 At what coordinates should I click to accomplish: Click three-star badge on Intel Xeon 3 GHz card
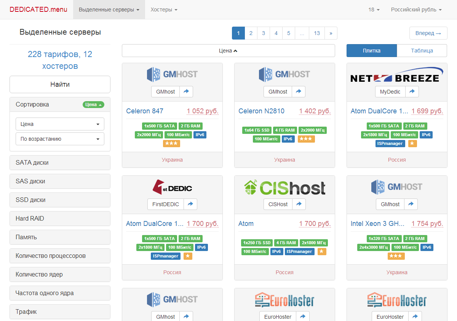pyautogui.click(x=396, y=256)
